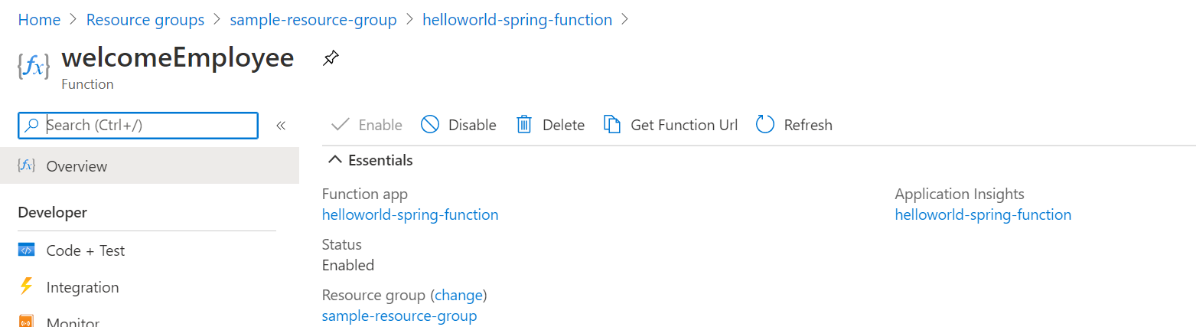Click the Delete trash can icon
The image size is (1196, 327).
524,125
